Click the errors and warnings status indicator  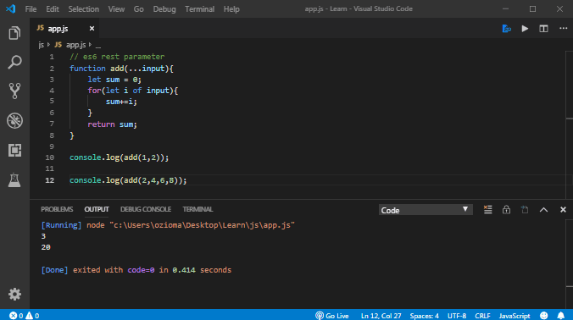(24, 316)
